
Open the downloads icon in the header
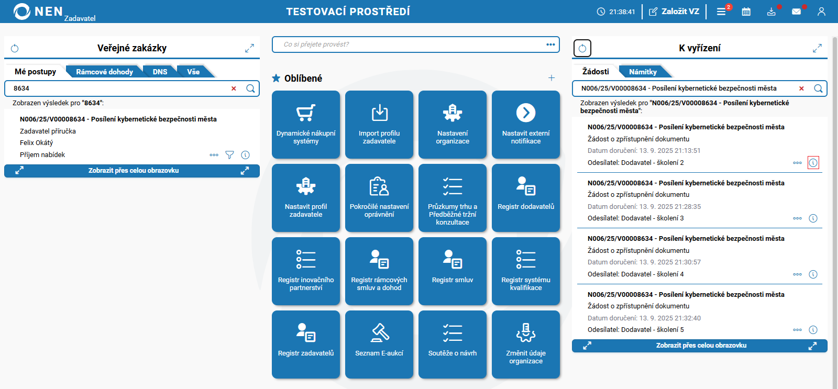[771, 12]
